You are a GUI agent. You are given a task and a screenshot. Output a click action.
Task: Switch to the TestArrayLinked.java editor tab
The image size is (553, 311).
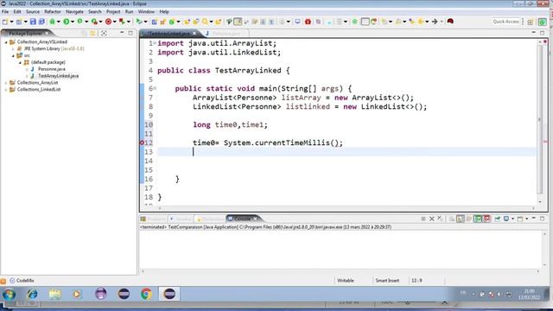169,33
